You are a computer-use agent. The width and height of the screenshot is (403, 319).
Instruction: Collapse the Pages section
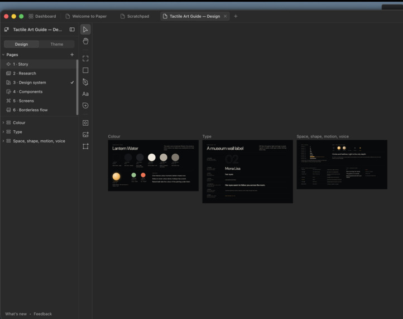pos(3,55)
